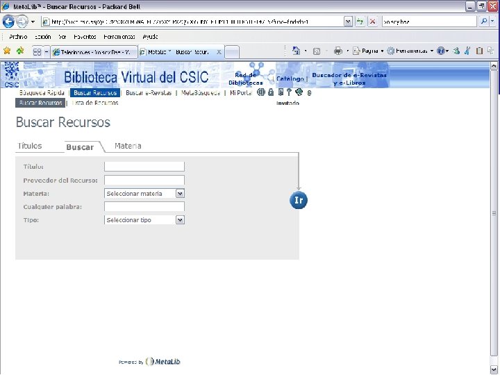The height and width of the screenshot is (375, 500).
Task: Click the RSS feeds icon
Action: [317, 51]
